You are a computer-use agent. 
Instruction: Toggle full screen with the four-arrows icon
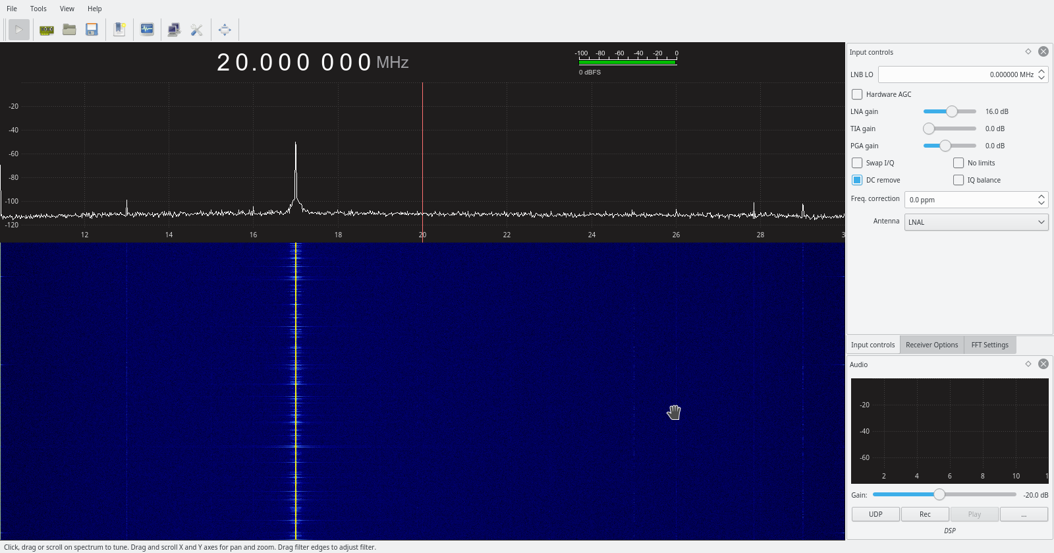225,30
